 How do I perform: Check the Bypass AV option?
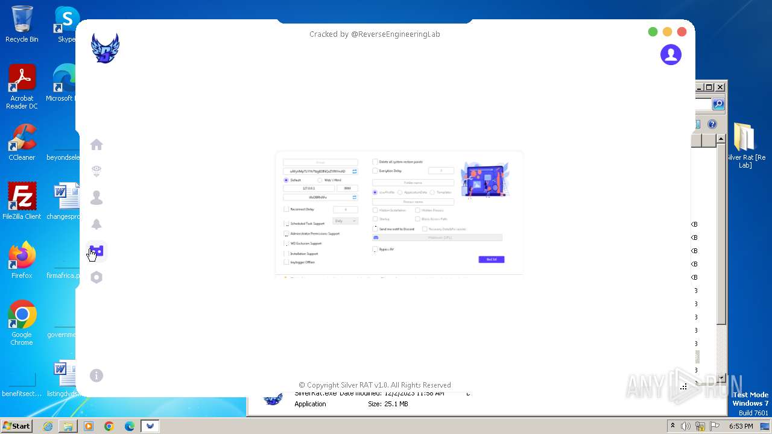click(375, 249)
